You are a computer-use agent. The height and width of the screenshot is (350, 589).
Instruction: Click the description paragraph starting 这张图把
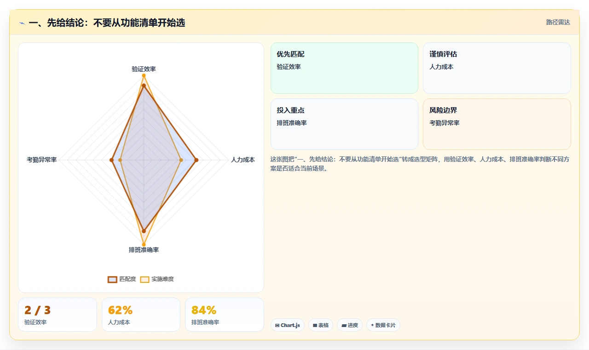tap(420, 164)
